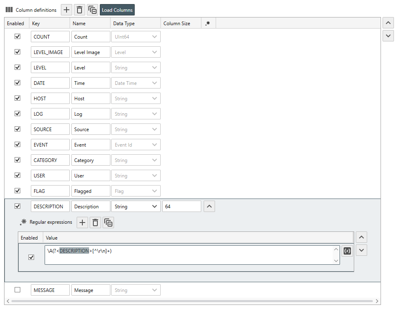Add a new column definition
The height and width of the screenshot is (309, 398).
point(67,10)
